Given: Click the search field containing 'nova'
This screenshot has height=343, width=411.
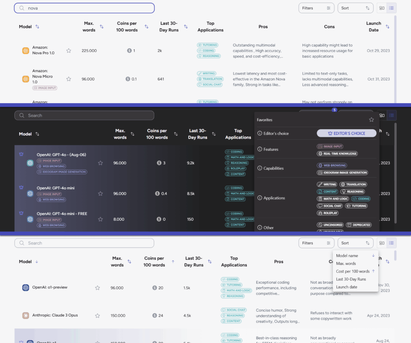Looking at the screenshot, I should [x=84, y=8].
